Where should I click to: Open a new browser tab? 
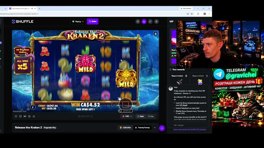40,8
